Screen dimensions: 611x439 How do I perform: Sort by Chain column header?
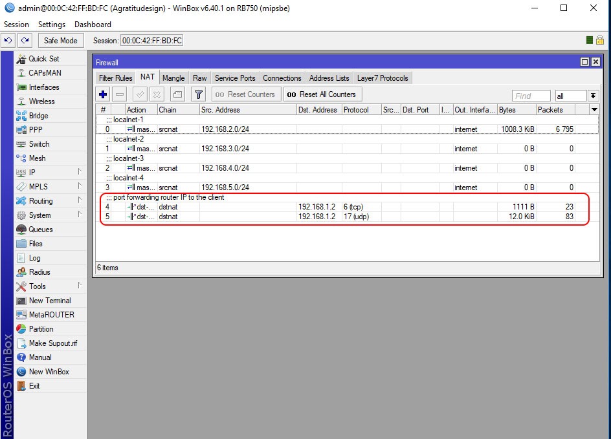click(178, 110)
